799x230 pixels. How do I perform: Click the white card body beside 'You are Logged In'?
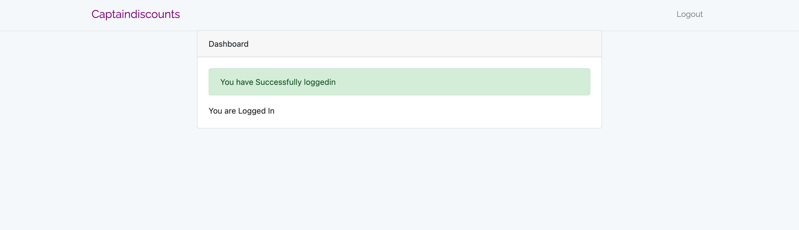[x=434, y=111]
